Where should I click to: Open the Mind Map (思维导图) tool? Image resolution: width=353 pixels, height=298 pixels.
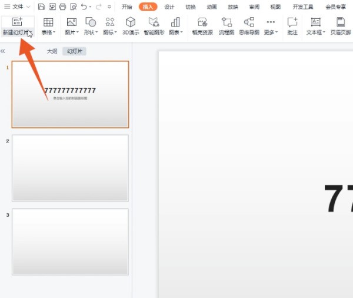249,22
